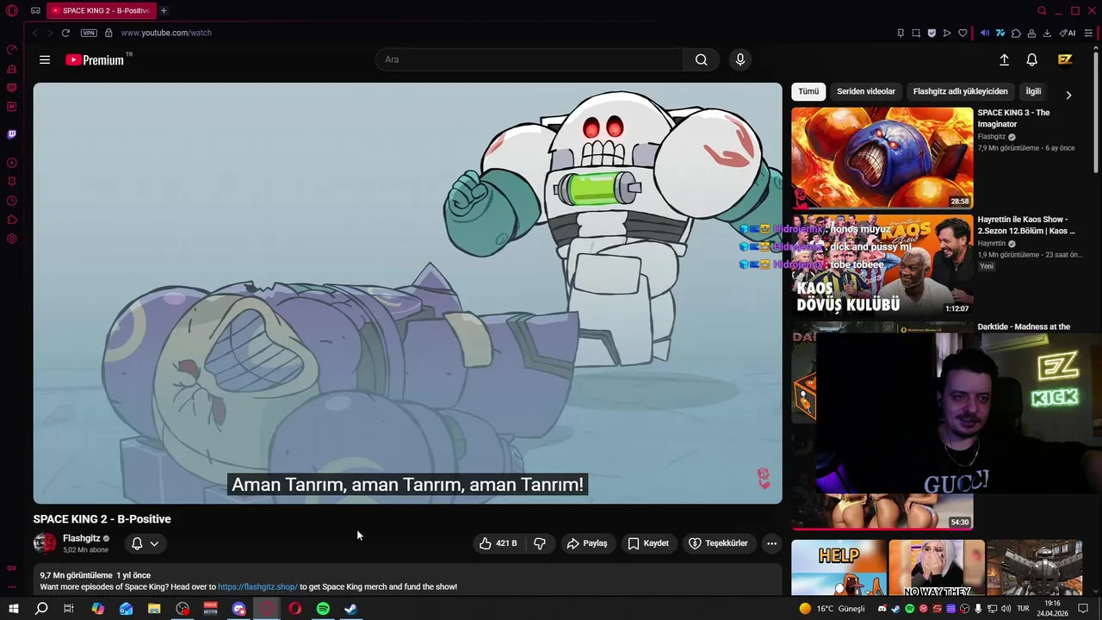The image size is (1102, 620).
Task: Switch to the SPACE KING 2 tab
Action: (101, 10)
